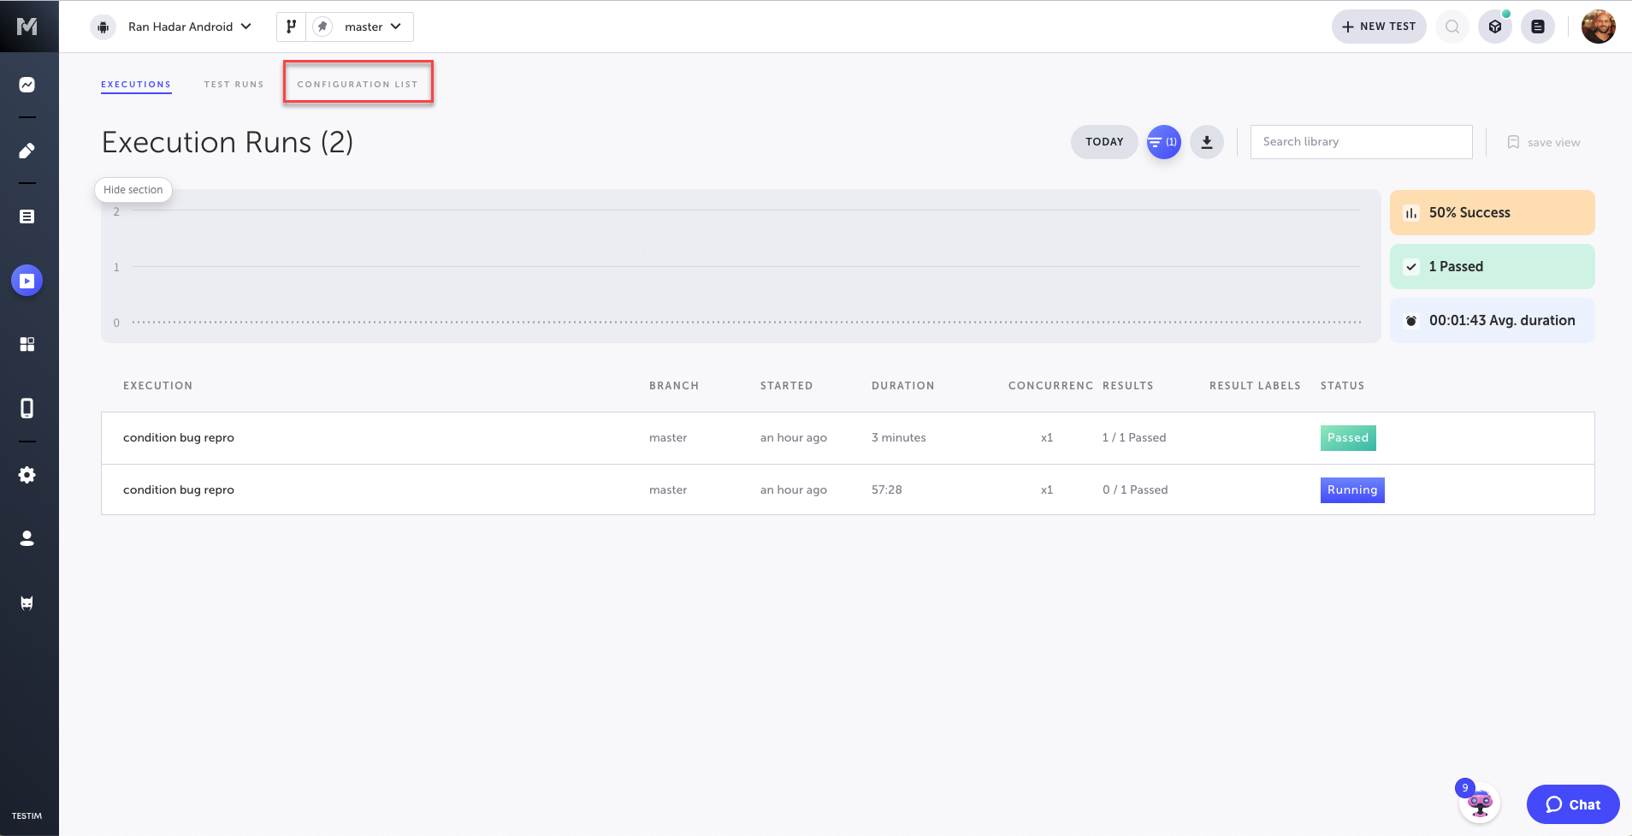Screen dimensions: 1632x836
Task: Click the Execution Runs (2) heading
Action: coord(228,142)
